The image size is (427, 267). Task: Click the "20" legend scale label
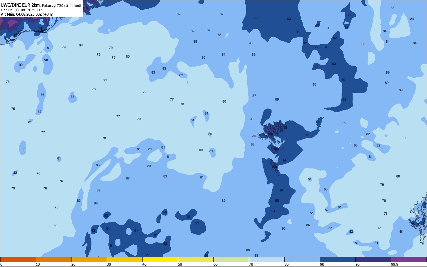[73, 264]
